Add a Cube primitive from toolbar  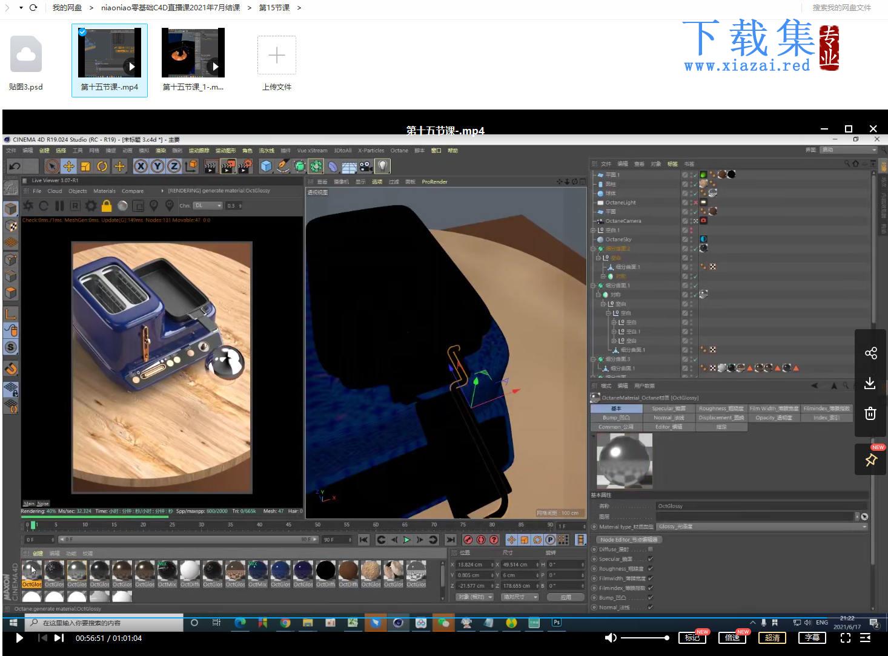pos(266,166)
